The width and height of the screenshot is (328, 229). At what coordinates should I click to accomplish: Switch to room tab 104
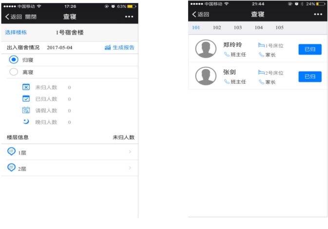tap(258, 28)
